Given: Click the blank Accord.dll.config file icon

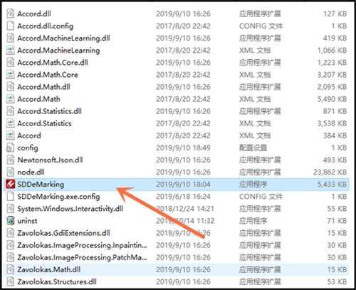Looking at the screenshot, I should pos(10,26).
